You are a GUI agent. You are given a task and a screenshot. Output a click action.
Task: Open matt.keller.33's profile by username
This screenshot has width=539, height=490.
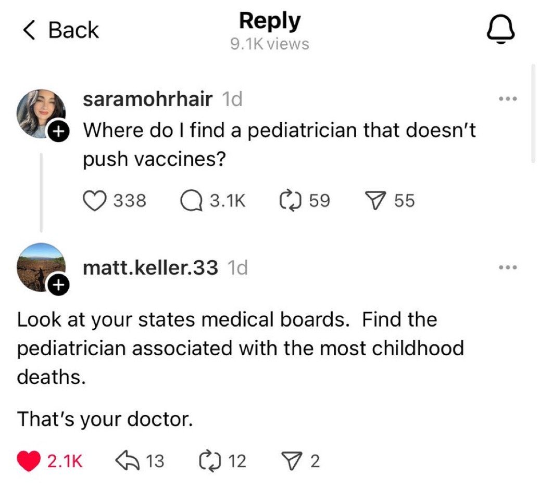pyautogui.click(x=150, y=268)
